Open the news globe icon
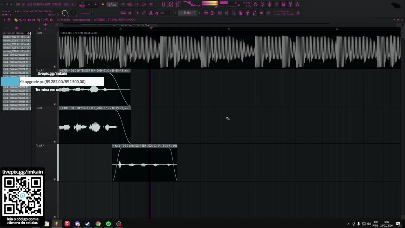405x228 pixels. pyautogui.click(x=298, y=13)
